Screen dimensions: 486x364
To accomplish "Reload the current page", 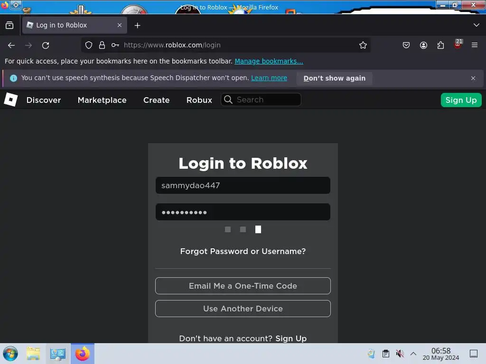I will point(46,45).
